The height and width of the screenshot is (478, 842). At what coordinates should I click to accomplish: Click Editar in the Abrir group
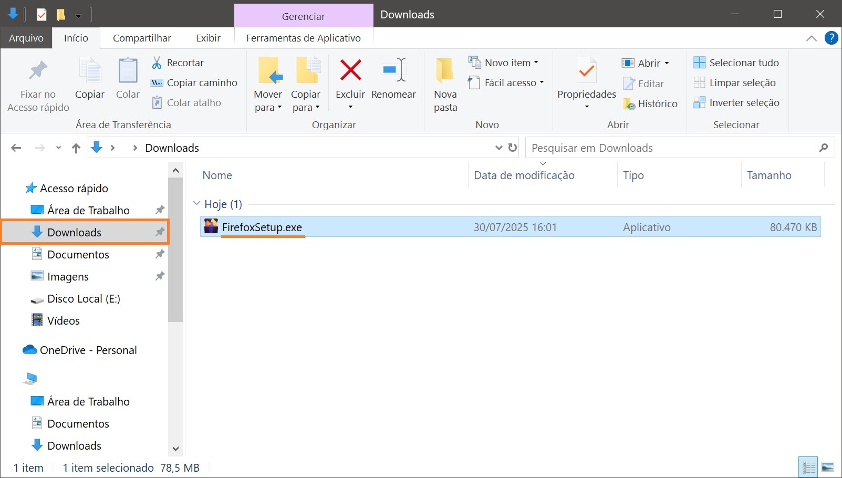[x=643, y=84]
